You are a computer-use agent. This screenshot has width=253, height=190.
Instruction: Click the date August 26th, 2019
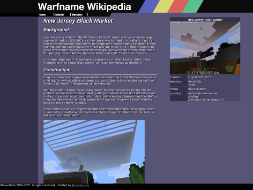tap(200, 77)
